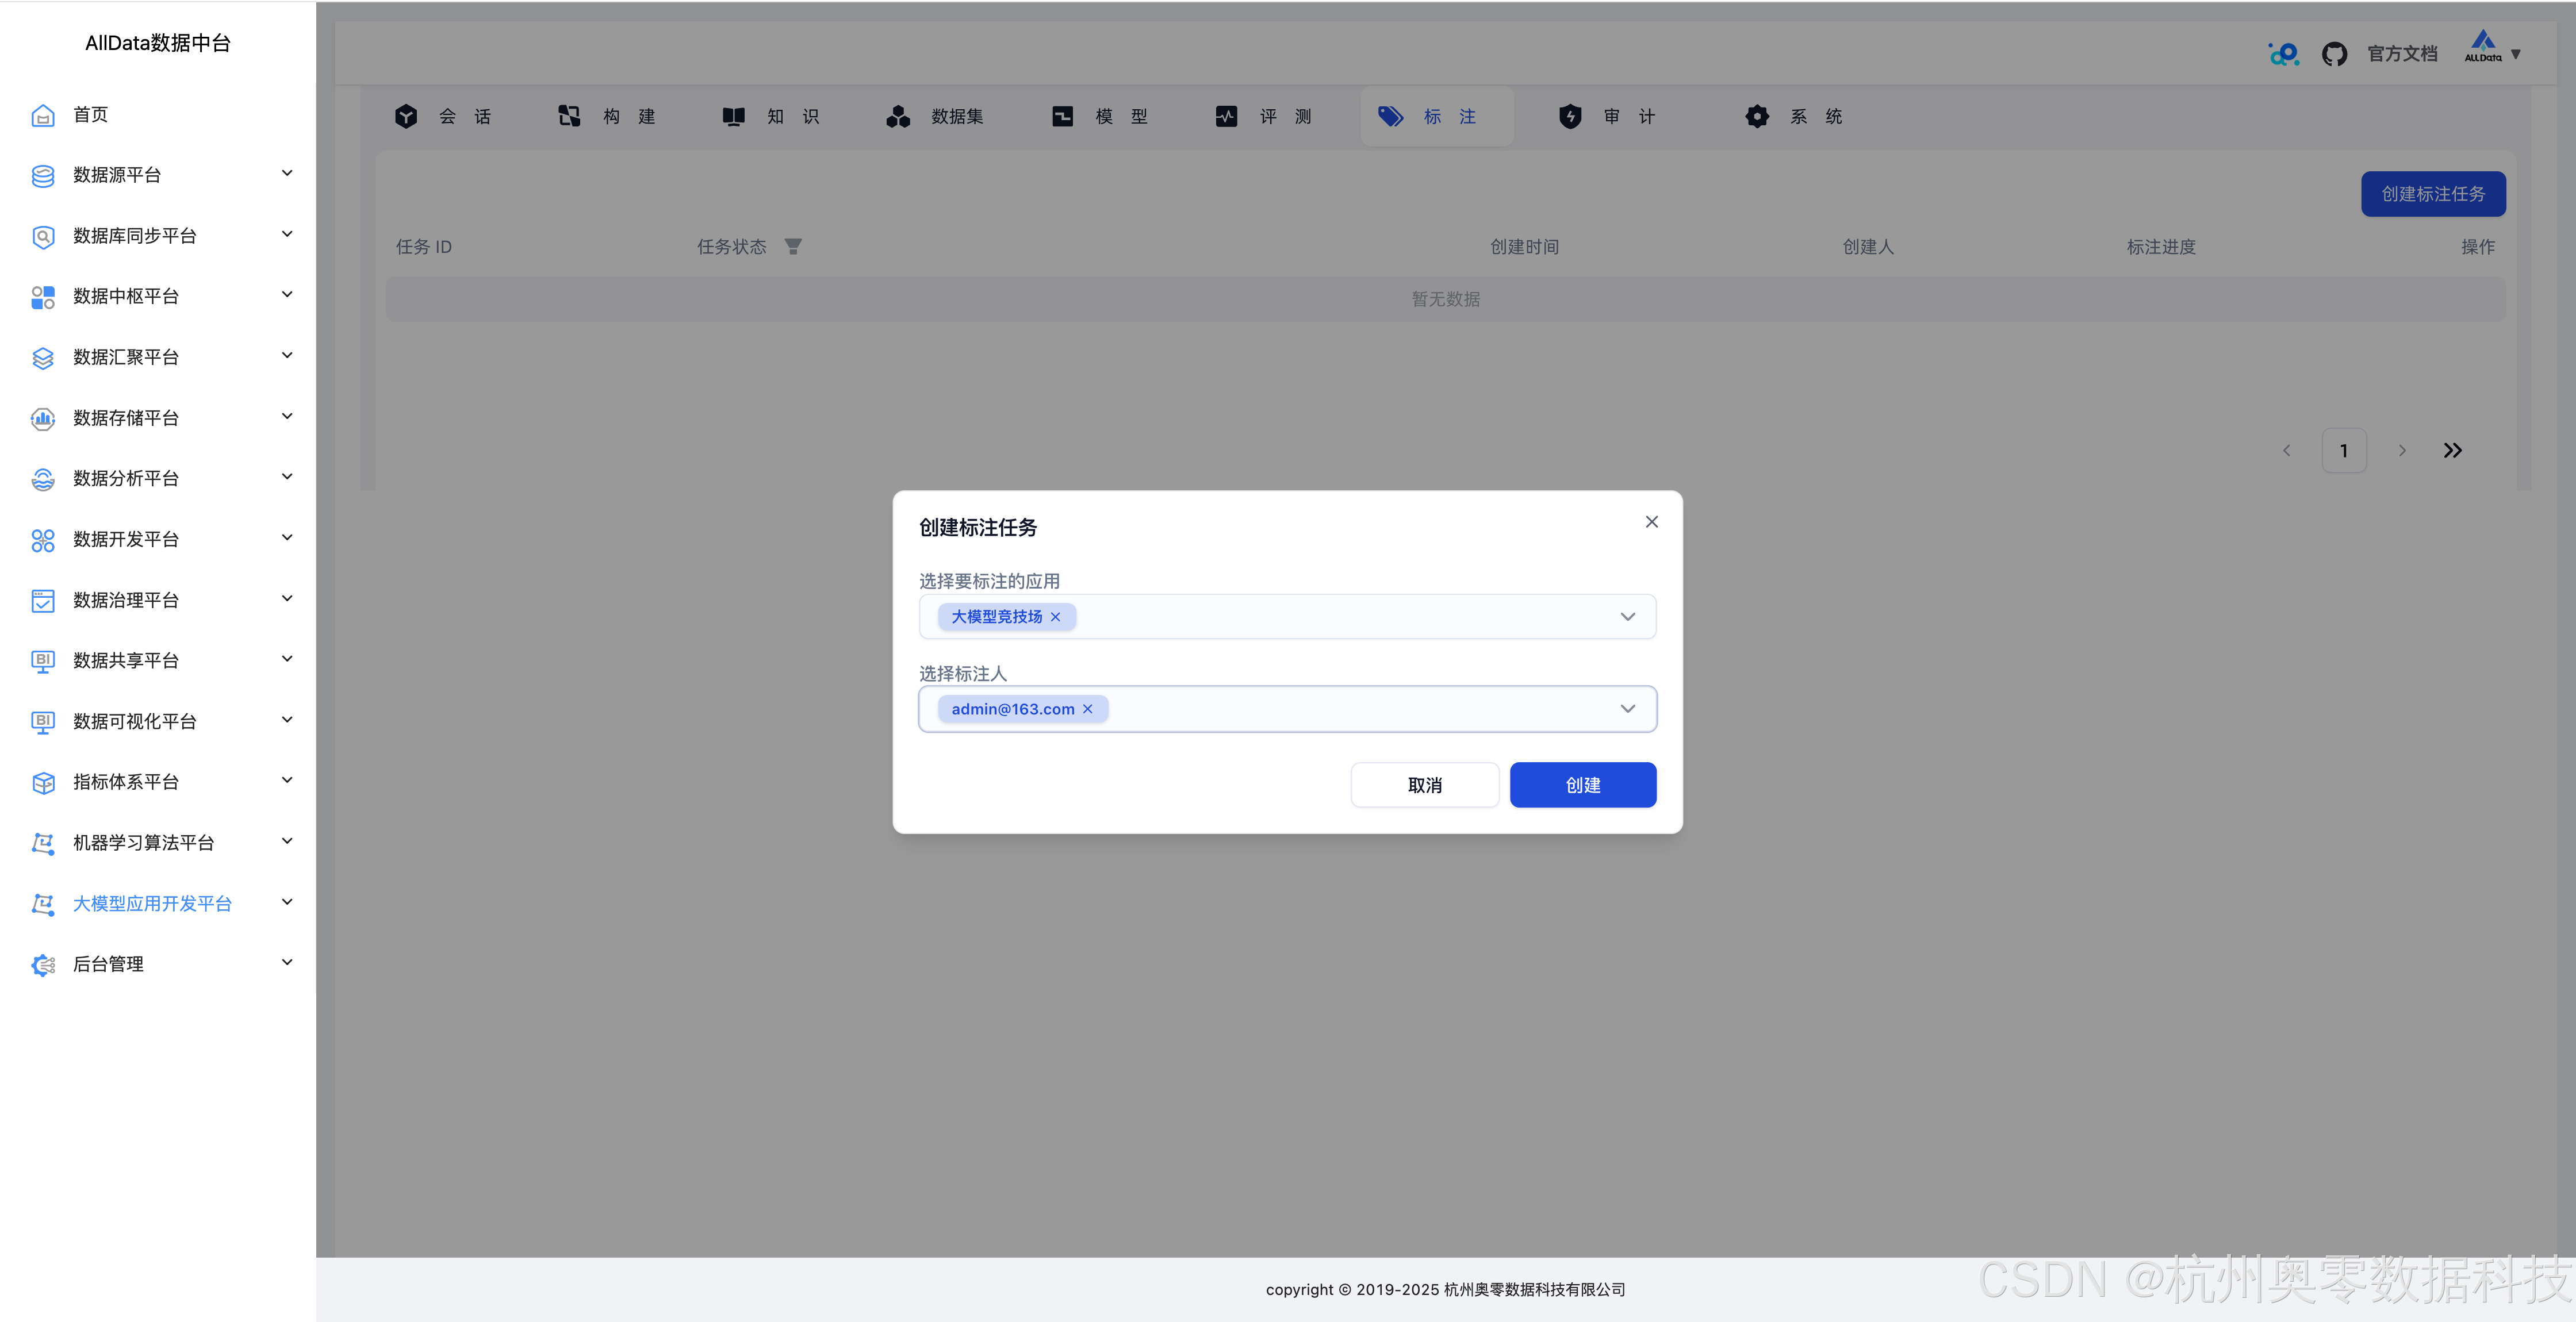This screenshot has width=2576, height=1322.
Task: Click the 创建 button in the dialog
Action: pyautogui.click(x=1582, y=785)
